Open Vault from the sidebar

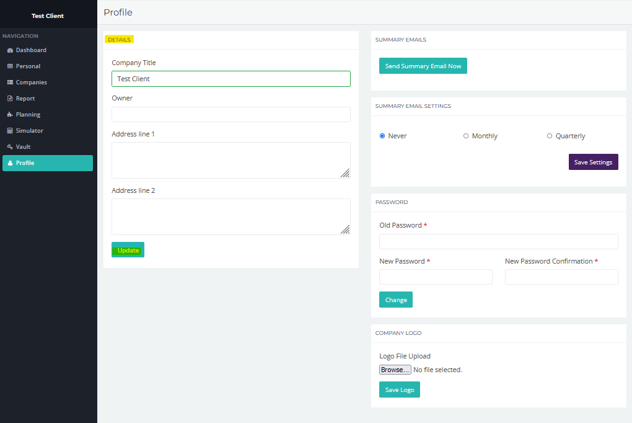click(x=48, y=147)
